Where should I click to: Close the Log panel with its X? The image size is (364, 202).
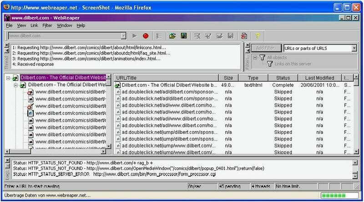7,160
